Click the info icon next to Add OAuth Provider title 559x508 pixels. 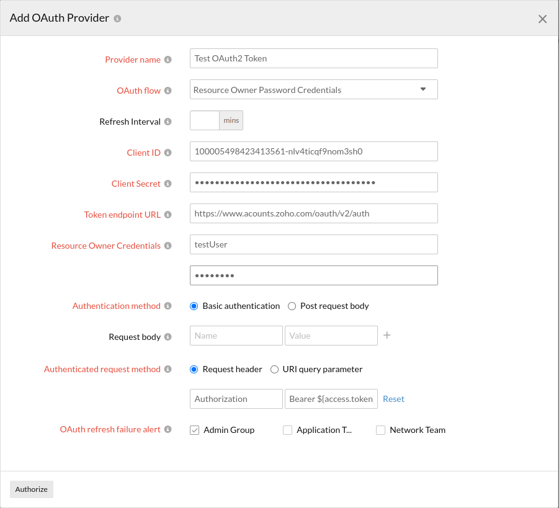[116, 18]
